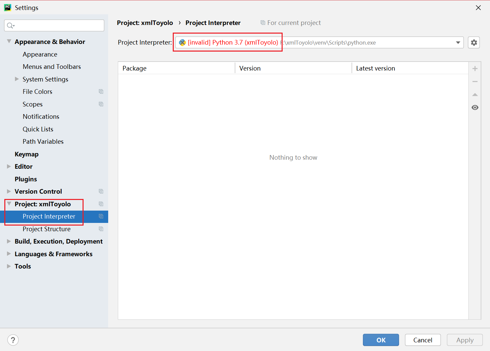Expand the Tools settings node
The image size is (490, 351).
(x=9, y=266)
